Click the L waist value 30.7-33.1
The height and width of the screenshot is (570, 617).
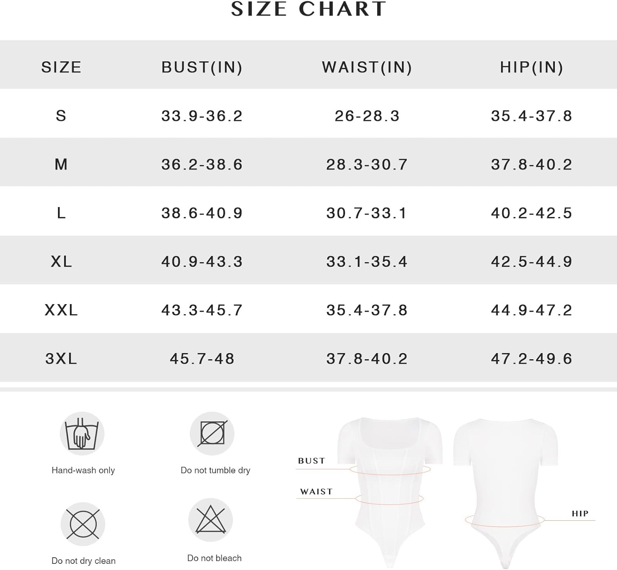click(367, 213)
